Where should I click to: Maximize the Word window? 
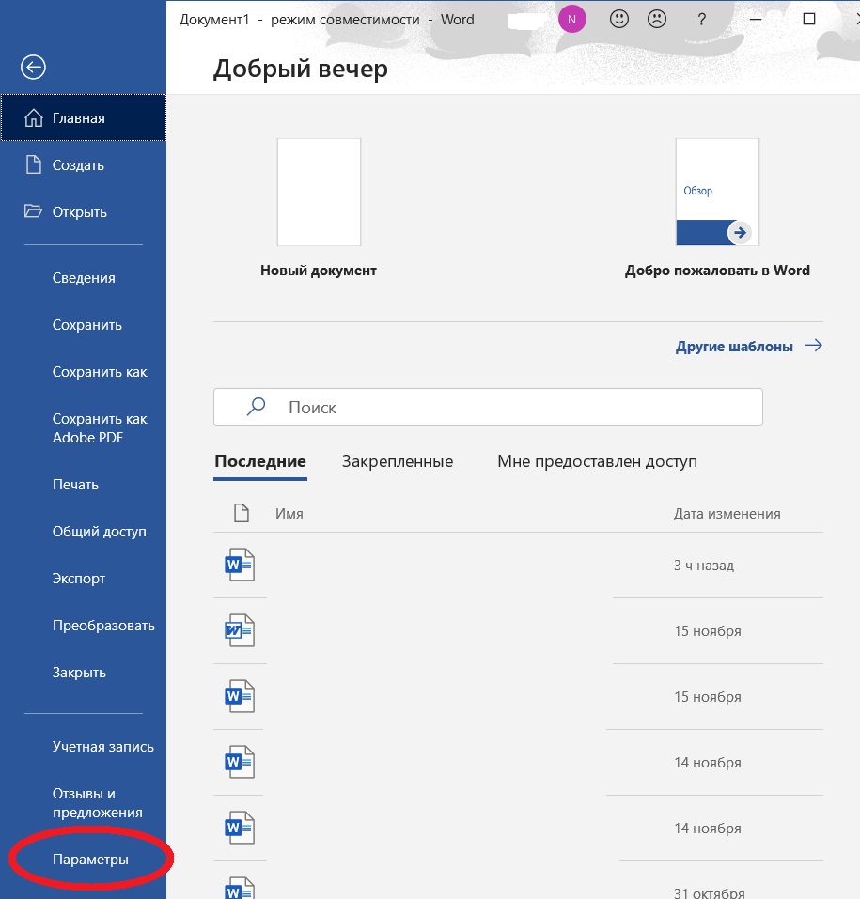coord(809,19)
